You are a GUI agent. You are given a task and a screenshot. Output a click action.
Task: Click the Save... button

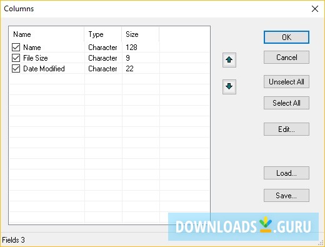tap(286, 196)
